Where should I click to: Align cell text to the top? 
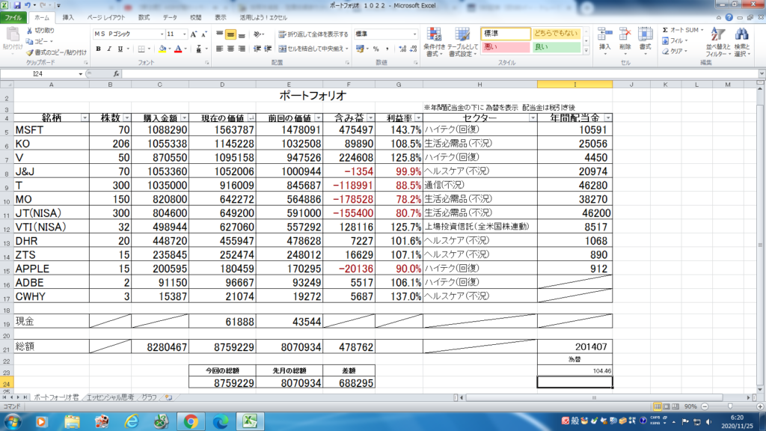220,34
